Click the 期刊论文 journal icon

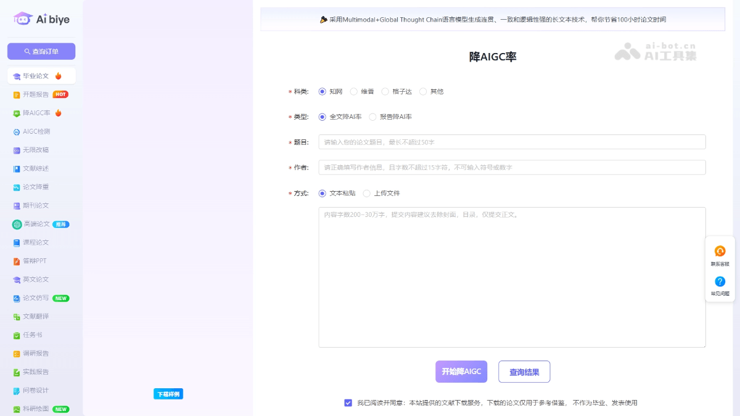[17, 206]
